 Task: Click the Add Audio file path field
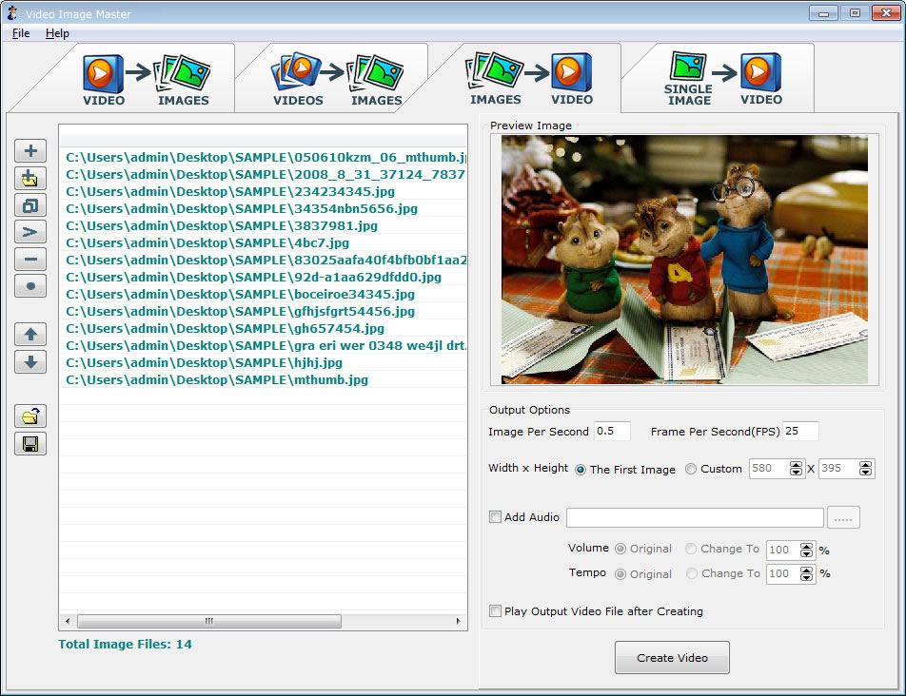[x=695, y=517]
